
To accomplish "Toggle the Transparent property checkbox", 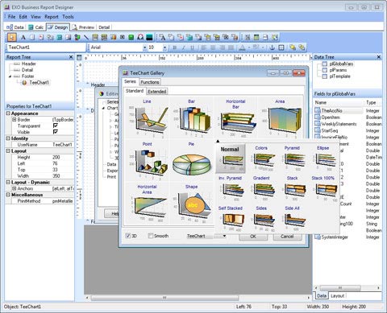I will [56, 126].
